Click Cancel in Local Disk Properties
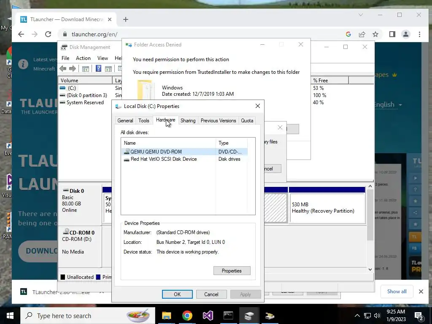Image resolution: width=432 pixels, height=324 pixels. tap(211, 294)
